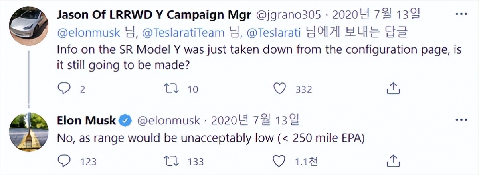Viewport: 479px width, 175px height.
Task: Visit the @Teslarati mention link
Action: [273, 33]
